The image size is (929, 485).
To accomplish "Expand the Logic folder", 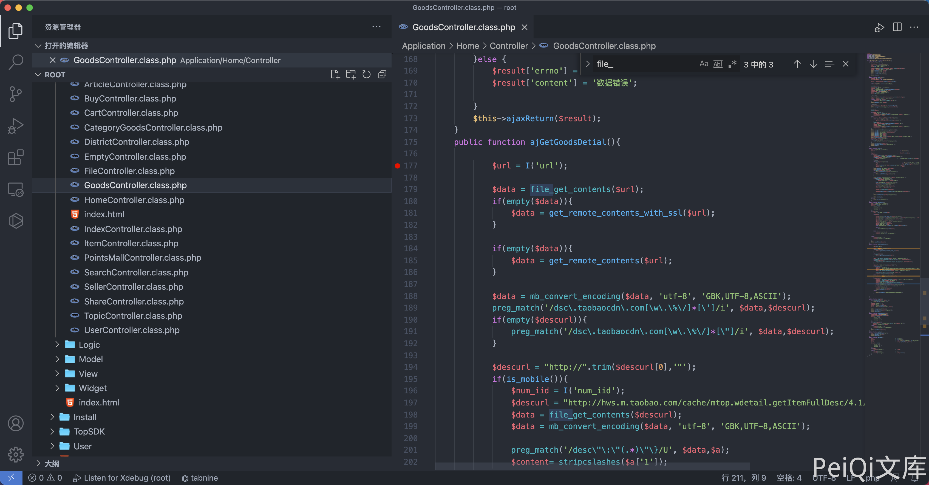I will point(89,345).
